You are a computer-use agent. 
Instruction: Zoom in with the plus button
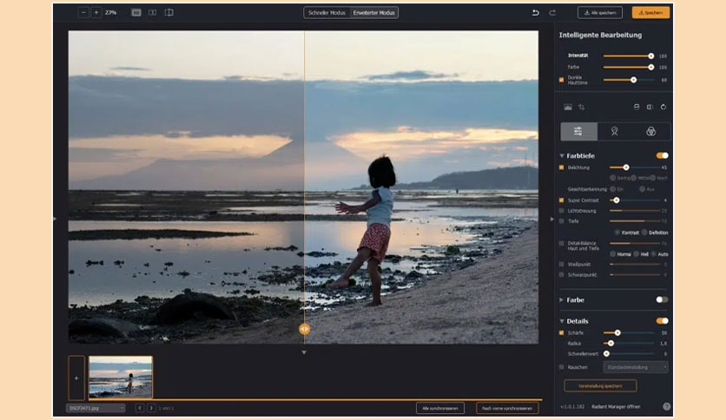tap(96, 12)
